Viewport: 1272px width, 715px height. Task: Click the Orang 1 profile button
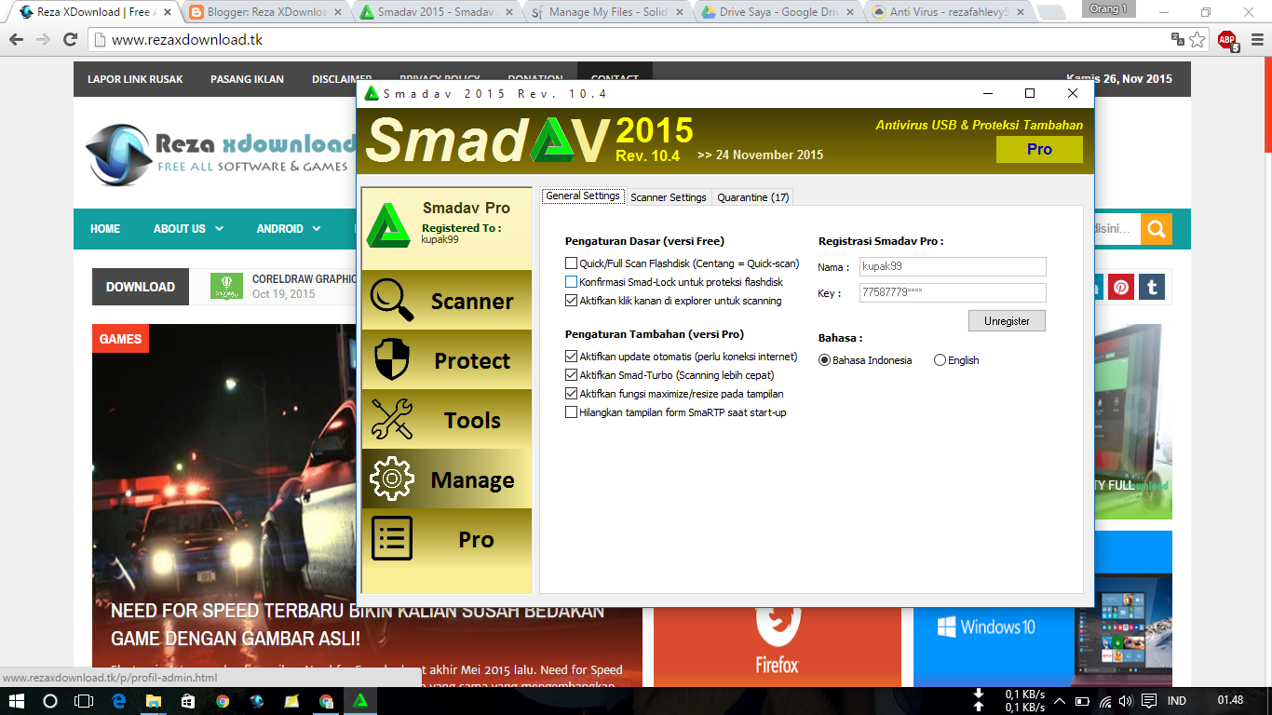1108,8
